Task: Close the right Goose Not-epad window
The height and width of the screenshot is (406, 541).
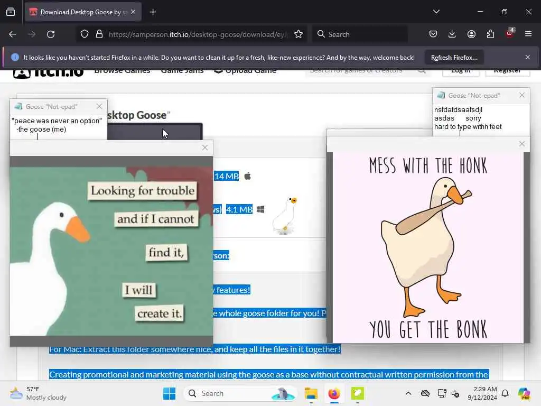Action: [521, 95]
